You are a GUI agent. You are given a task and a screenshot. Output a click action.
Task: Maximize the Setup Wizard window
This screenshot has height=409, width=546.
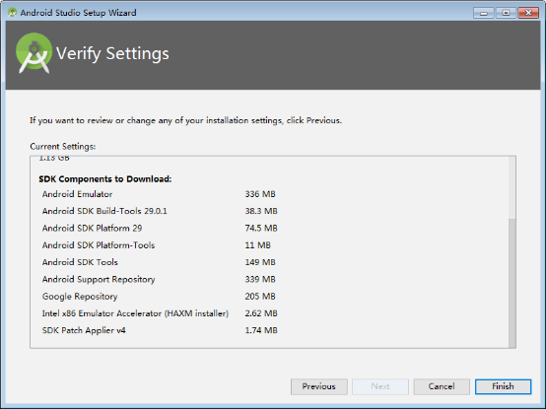506,13
